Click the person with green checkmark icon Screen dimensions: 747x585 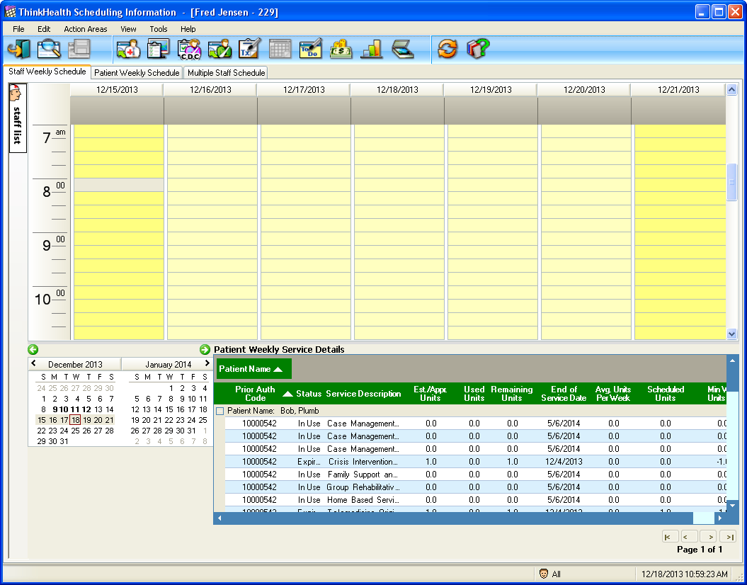click(219, 49)
